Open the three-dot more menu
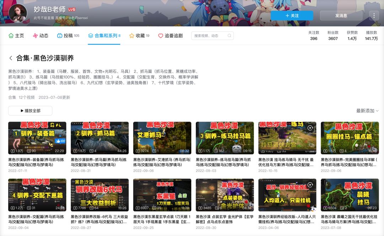Screen dimensions: 384x236 (x=374, y=15)
